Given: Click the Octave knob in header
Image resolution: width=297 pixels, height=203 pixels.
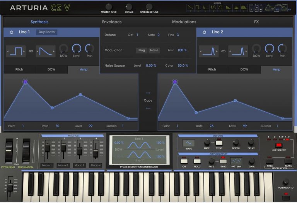Looking at the screenshot, I should pos(129,7).
